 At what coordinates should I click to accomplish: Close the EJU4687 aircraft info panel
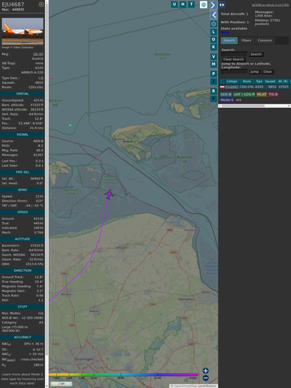click(41, 4)
